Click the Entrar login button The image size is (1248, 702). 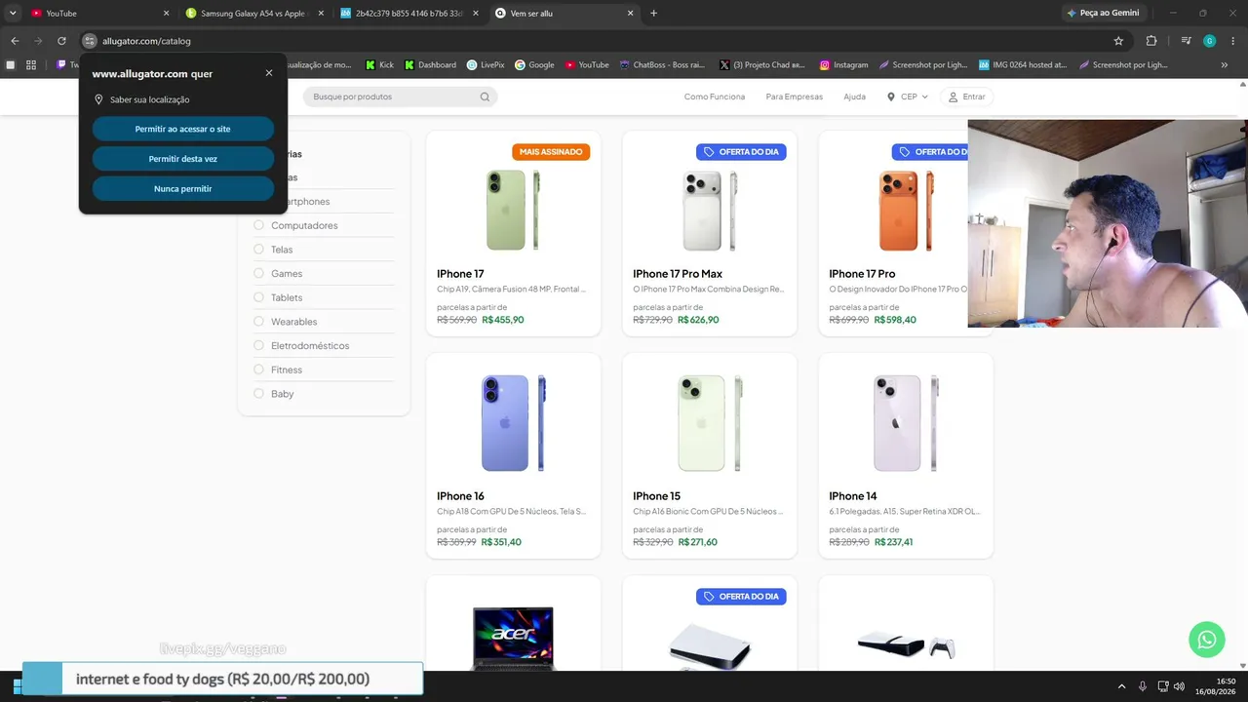pyautogui.click(x=966, y=97)
